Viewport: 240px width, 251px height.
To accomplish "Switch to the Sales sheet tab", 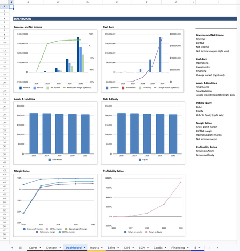I will point(111,248).
